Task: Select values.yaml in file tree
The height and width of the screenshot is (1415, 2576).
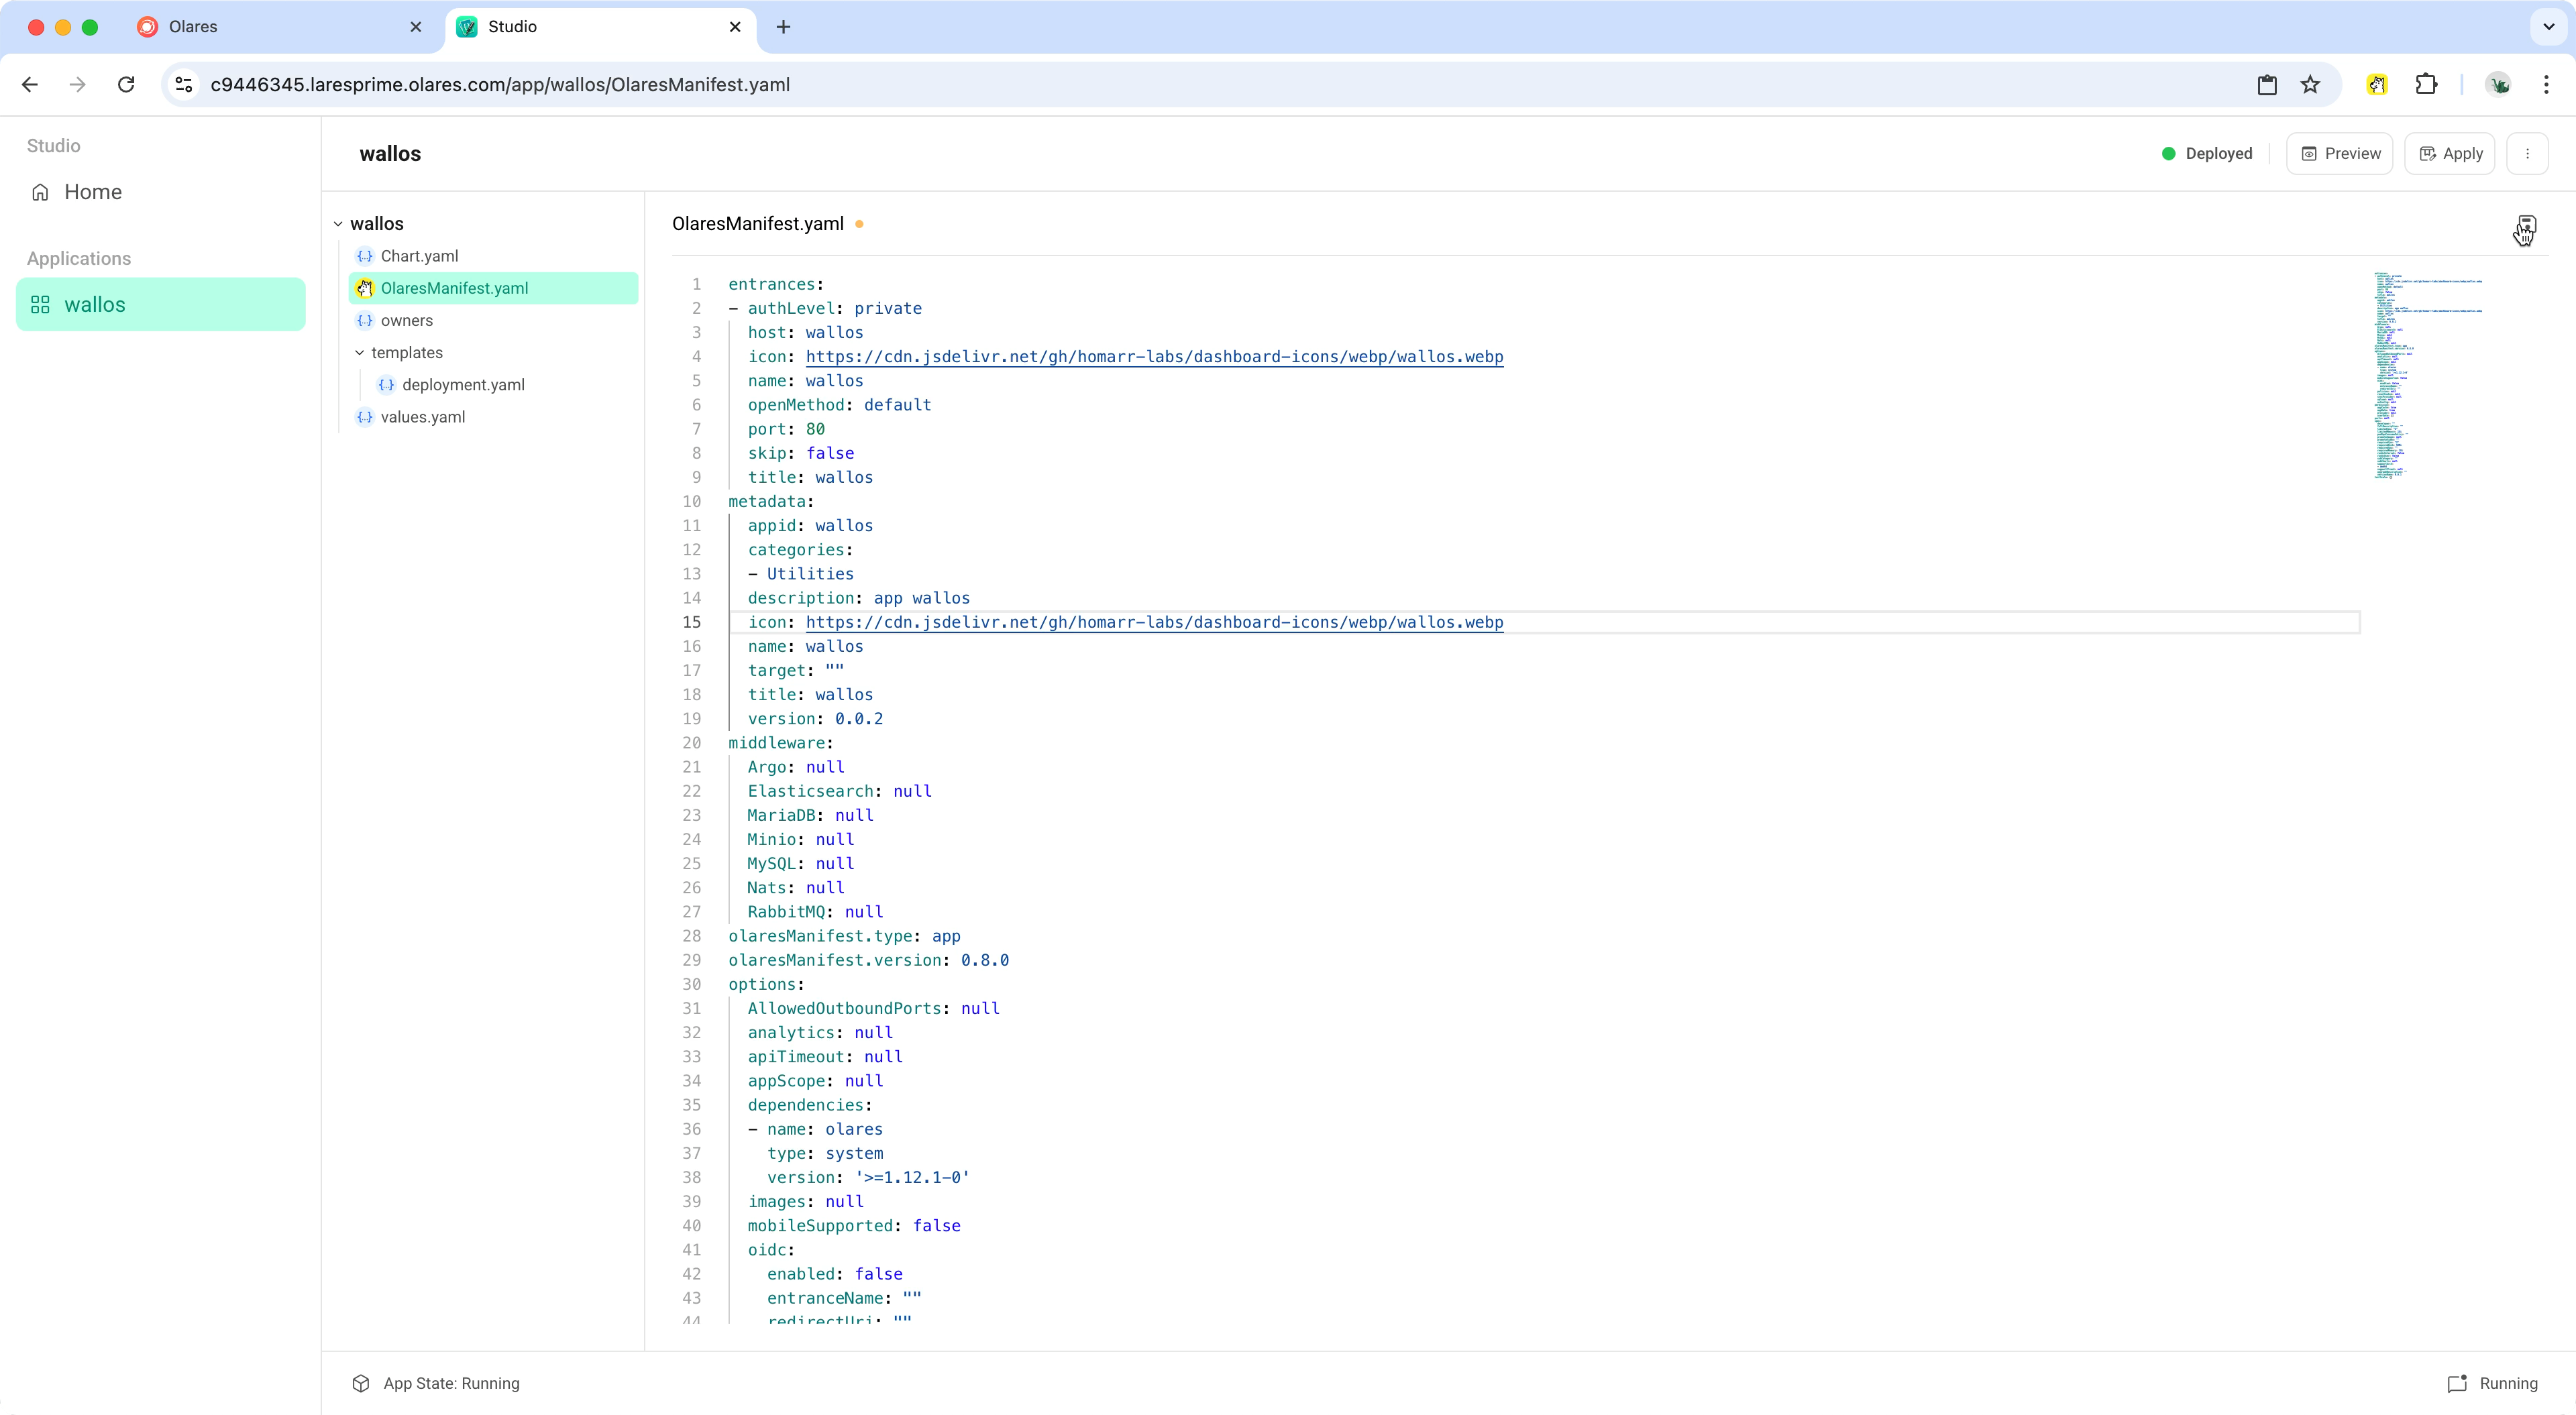Action: 422,417
